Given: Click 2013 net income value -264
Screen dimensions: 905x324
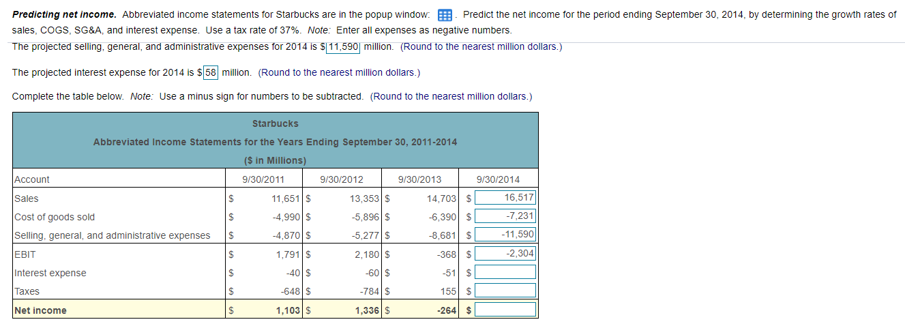Looking at the screenshot, I should [448, 310].
